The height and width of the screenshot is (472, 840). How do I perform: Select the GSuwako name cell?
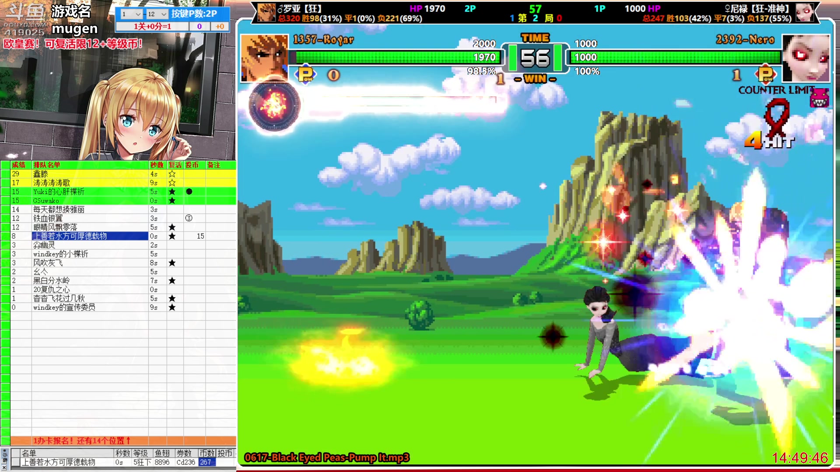coord(90,201)
